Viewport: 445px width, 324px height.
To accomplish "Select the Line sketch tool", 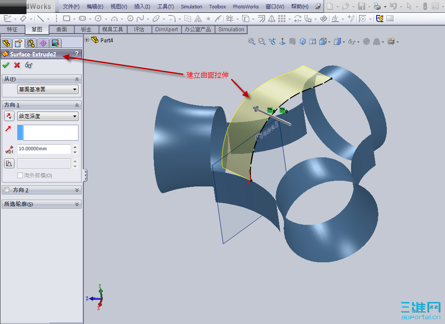I will coord(41,19).
